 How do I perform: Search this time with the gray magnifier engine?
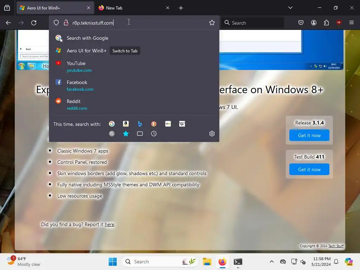(x=112, y=134)
